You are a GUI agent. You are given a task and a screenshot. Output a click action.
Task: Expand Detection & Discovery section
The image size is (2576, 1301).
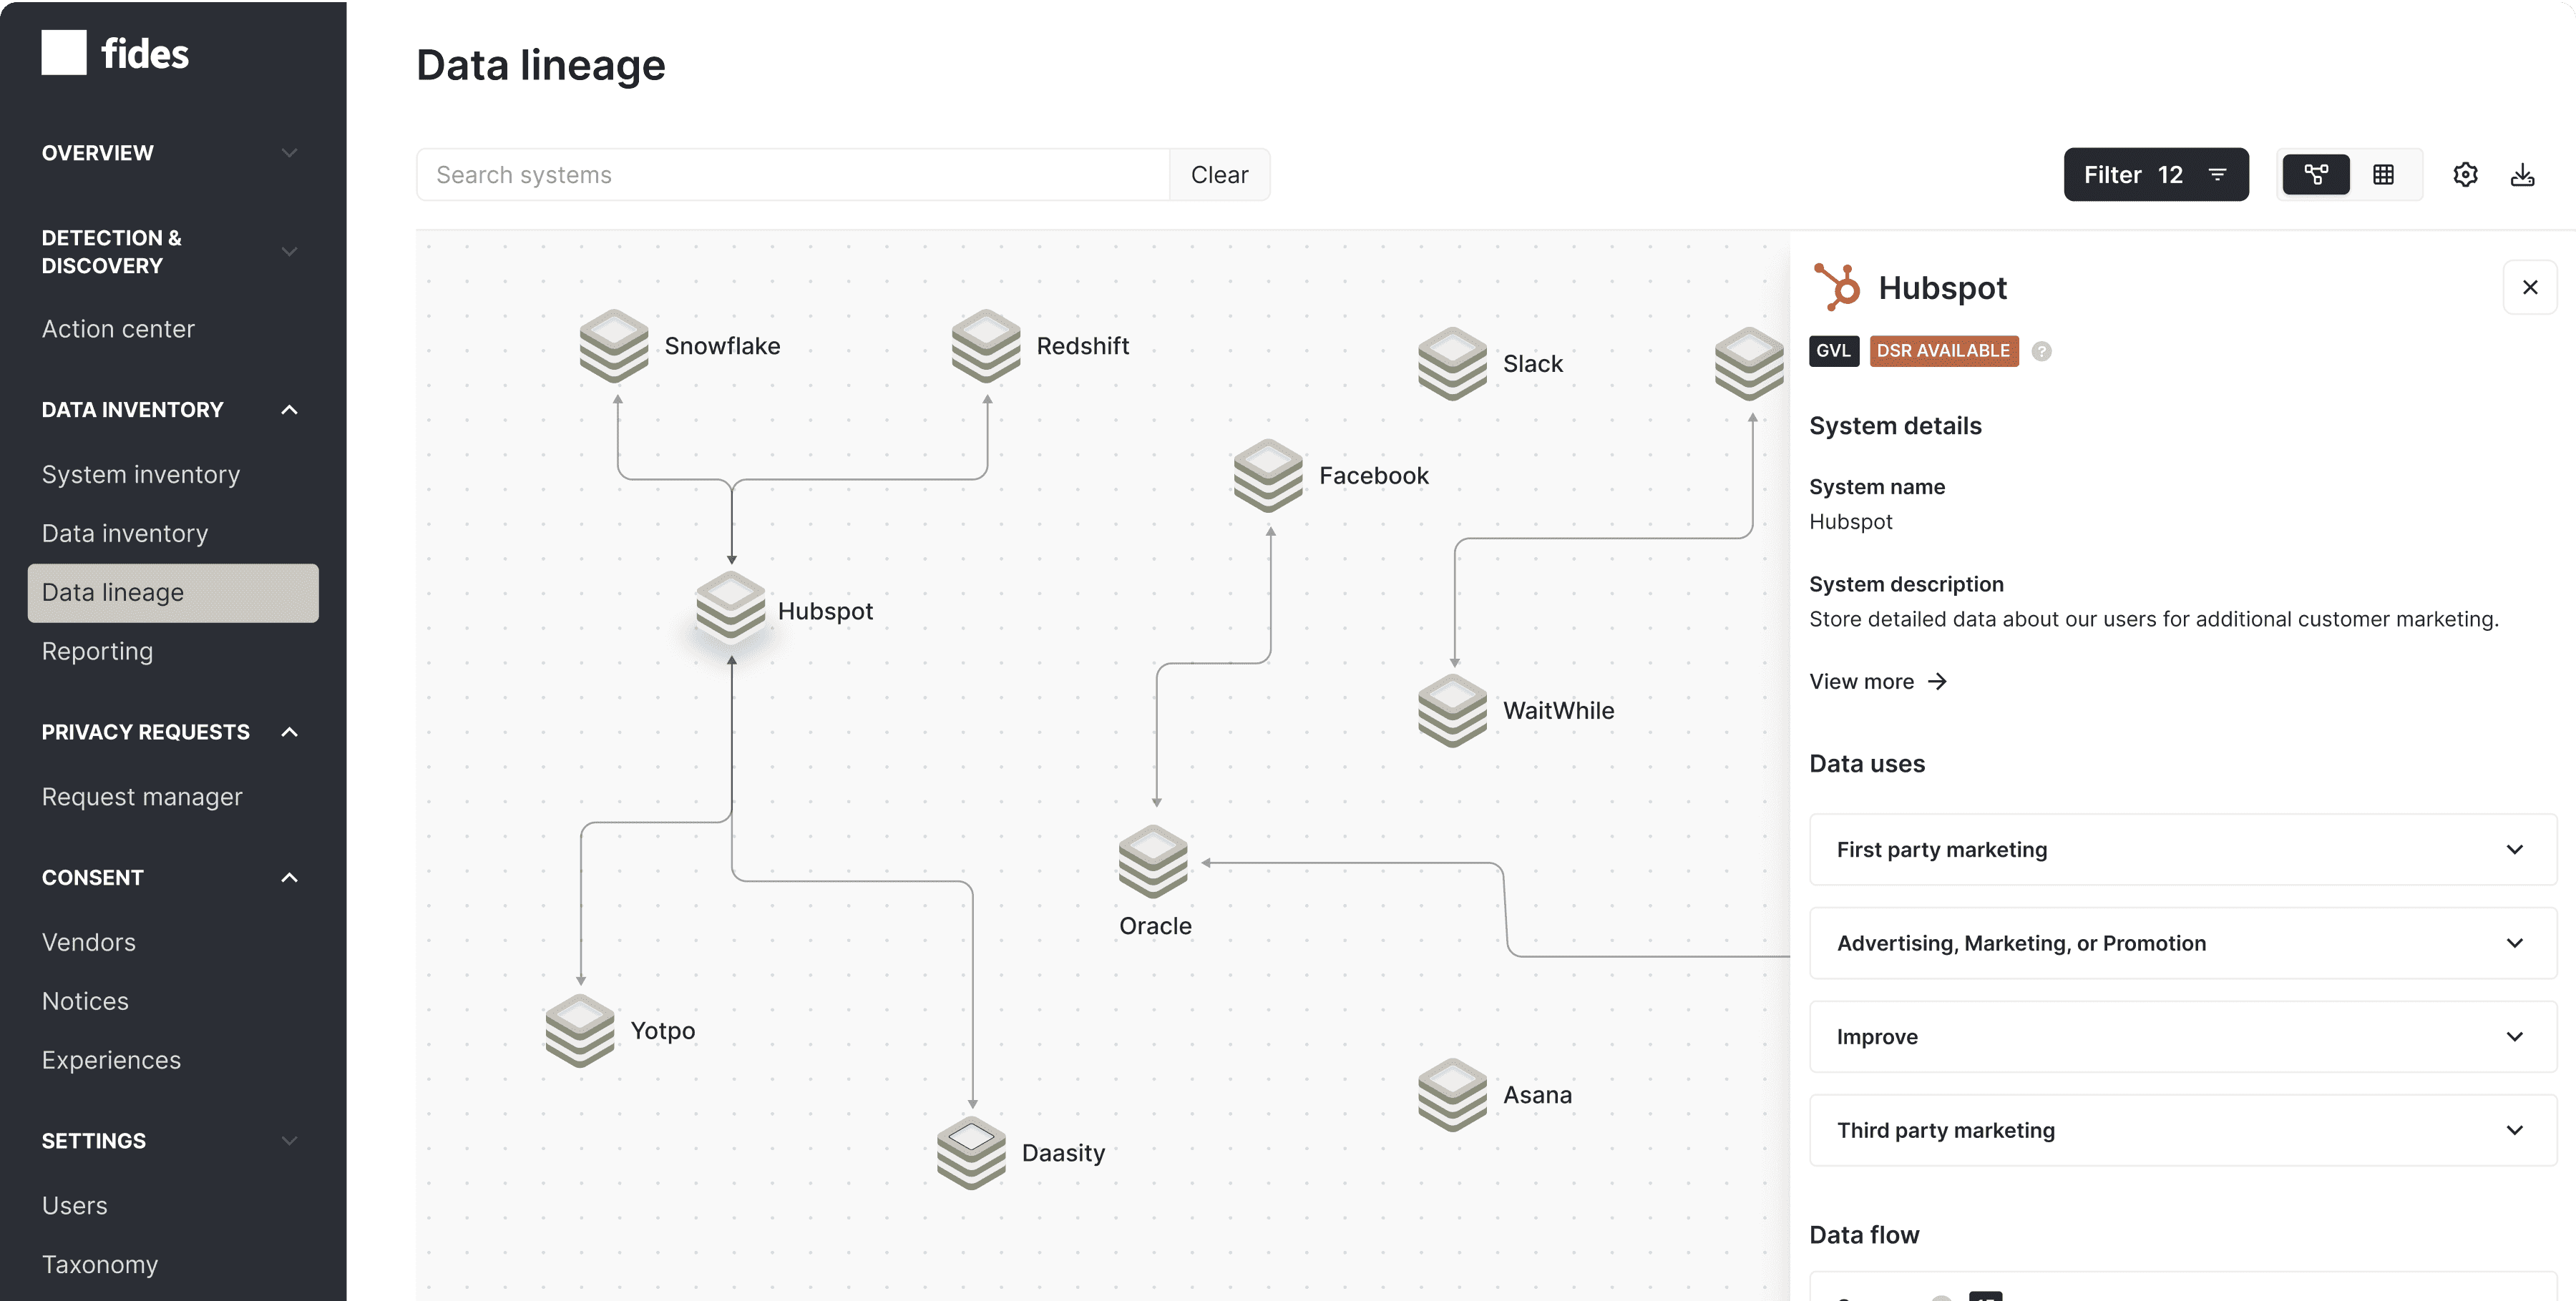point(289,252)
